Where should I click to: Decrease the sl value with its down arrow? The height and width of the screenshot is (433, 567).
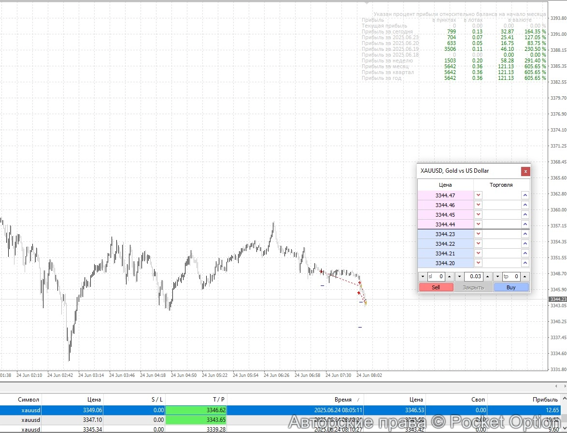click(x=422, y=276)
